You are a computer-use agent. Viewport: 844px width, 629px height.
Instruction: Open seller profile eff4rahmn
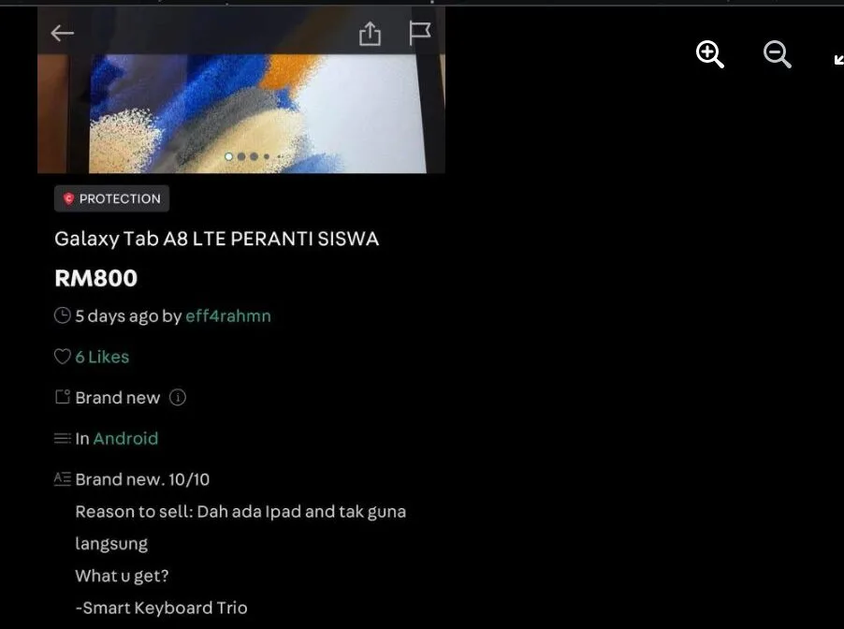click(x=228, y=316)
